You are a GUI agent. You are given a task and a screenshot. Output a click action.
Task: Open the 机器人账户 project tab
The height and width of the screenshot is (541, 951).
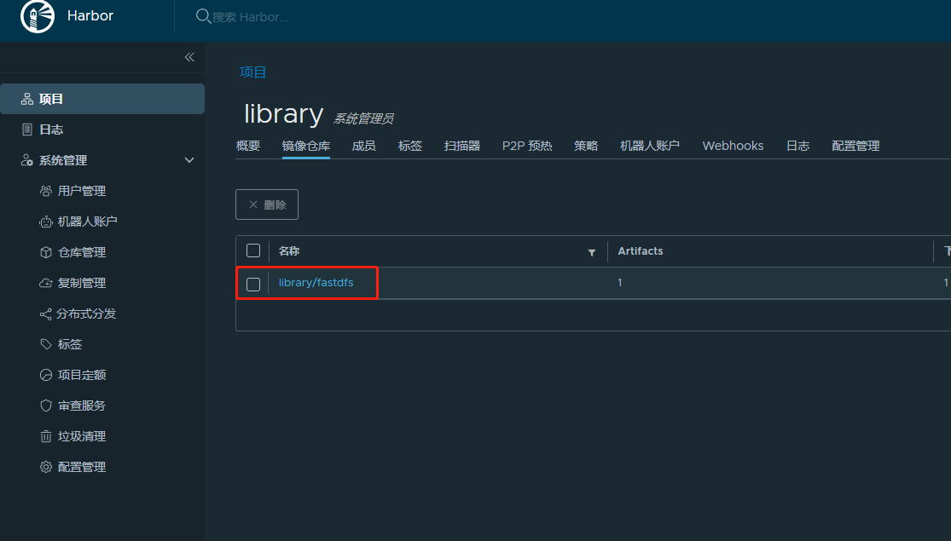coord(650,146)
